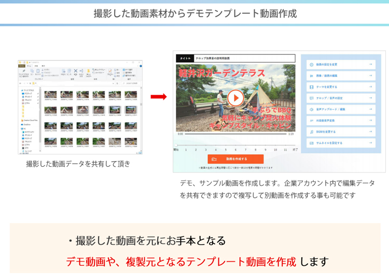Open the AI自動音声変換 icon
The height and width of the screenshot is (277, 389).
pos(311,121)
